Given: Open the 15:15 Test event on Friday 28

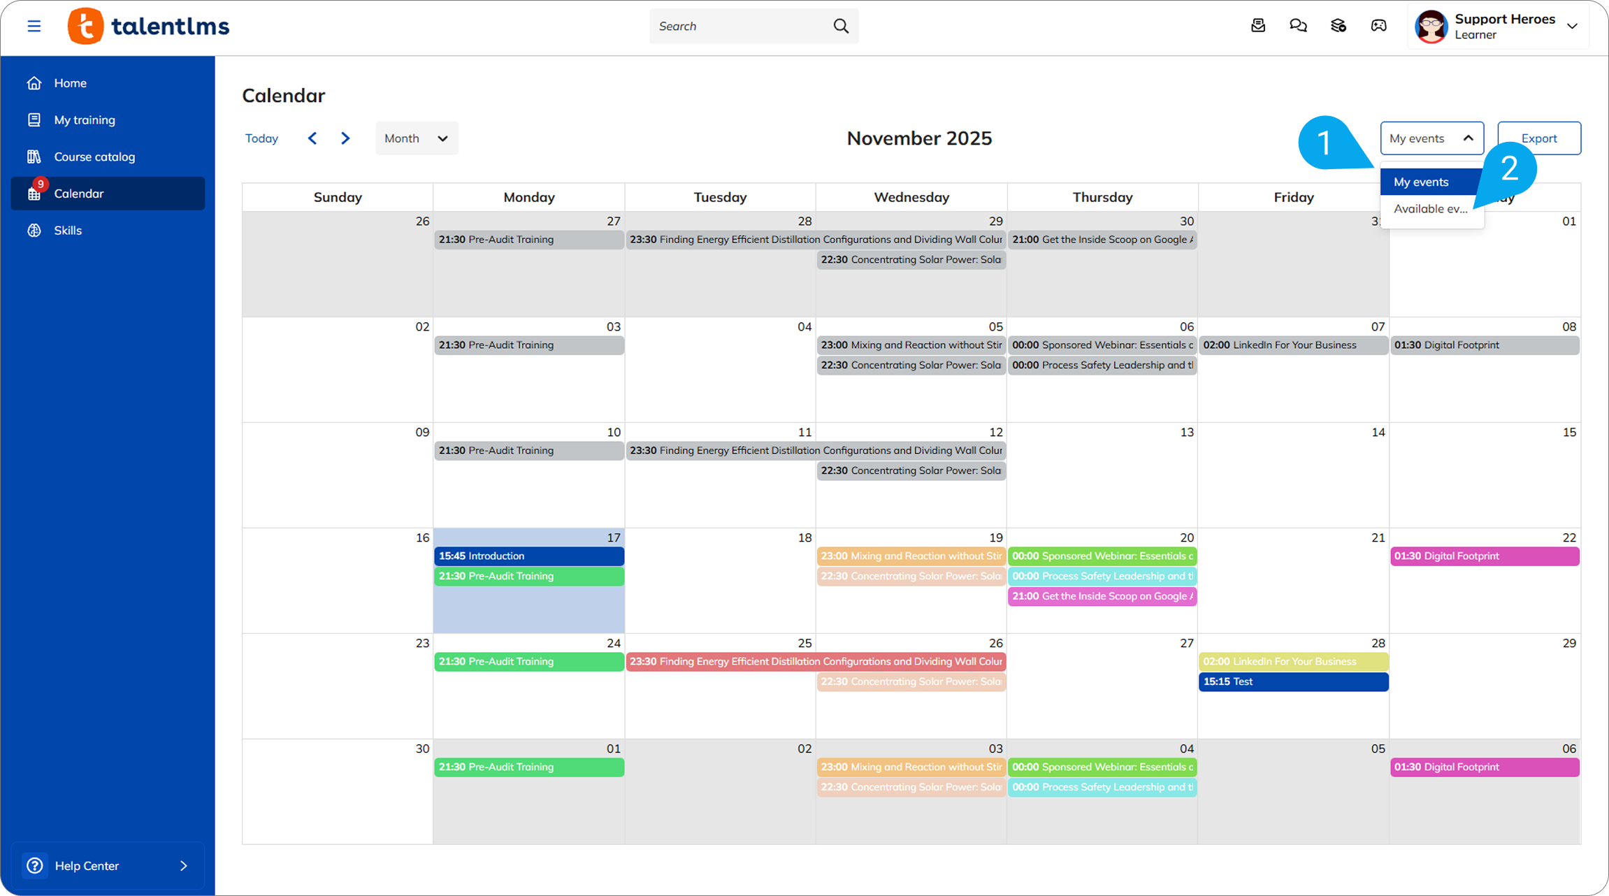Looking at the screenshot, I should click(1293, 682).
